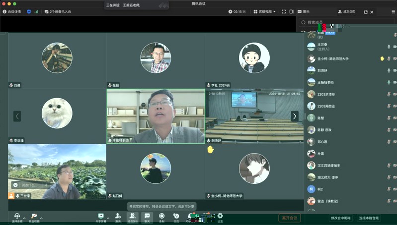Screen dimensions: 397x225
Task: Go to next video page with right arrow
Action: [x=295, y=116]
